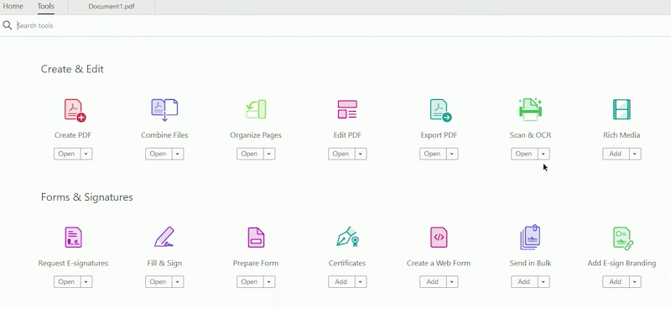Click the Add E-sign Branding label text

[x=622, y=263]
